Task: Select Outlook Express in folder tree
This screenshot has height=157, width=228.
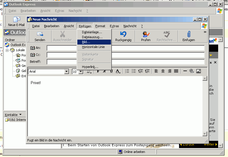Action: (x=15, y=45)
